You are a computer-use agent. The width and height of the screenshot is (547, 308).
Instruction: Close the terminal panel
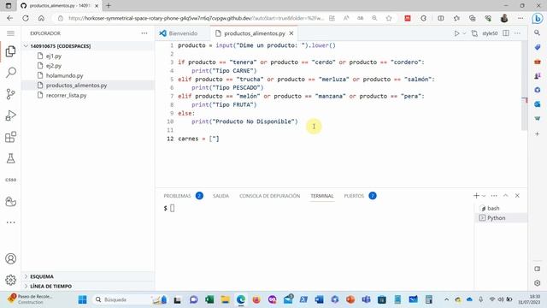click(x=517, y=196)
